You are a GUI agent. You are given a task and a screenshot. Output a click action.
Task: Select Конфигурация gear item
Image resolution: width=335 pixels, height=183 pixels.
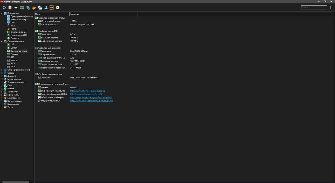tap(14, 101)
